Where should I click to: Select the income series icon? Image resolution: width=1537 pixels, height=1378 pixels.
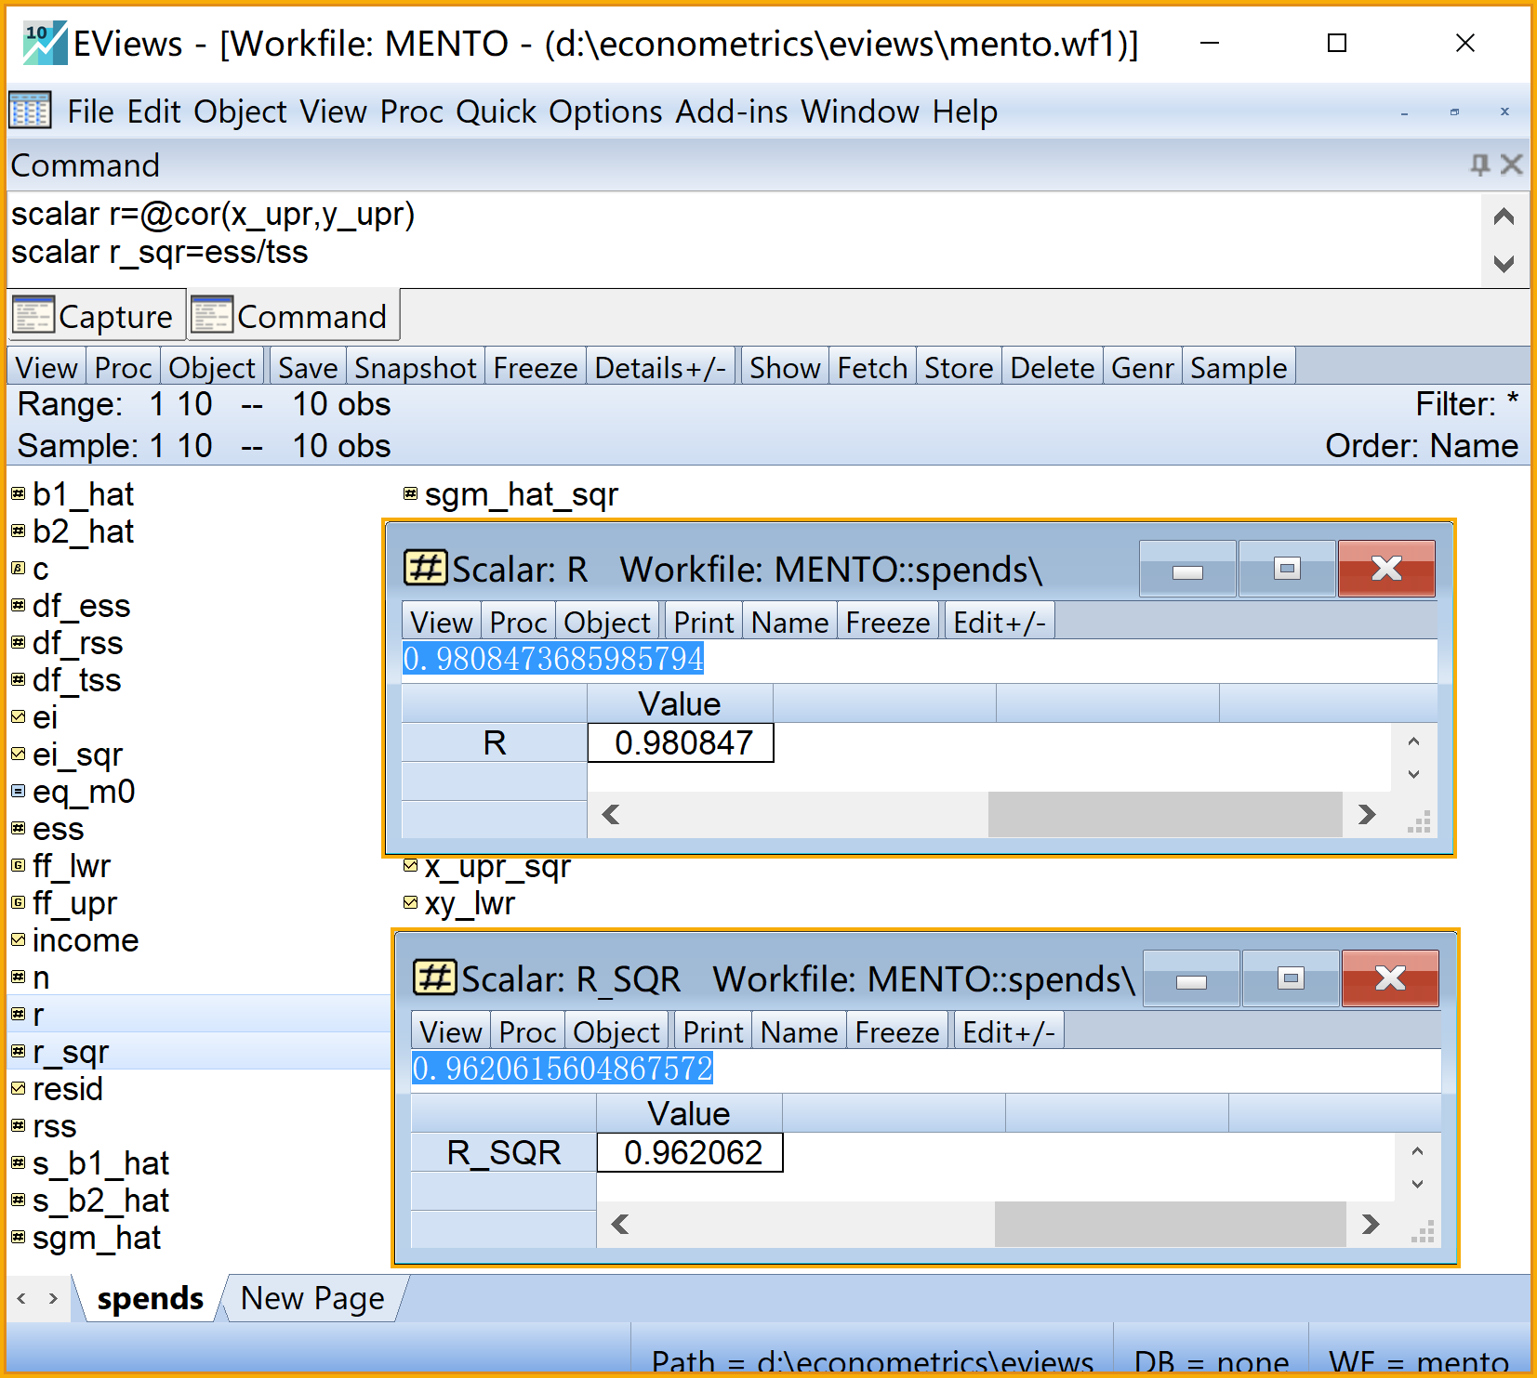tap(18, 940)
